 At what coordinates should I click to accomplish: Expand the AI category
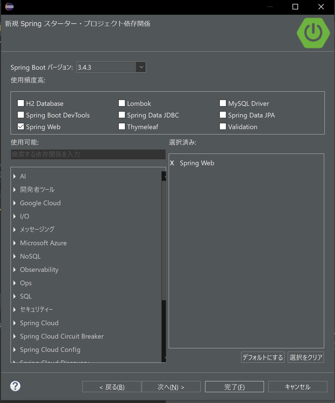(x=15, y=176)
